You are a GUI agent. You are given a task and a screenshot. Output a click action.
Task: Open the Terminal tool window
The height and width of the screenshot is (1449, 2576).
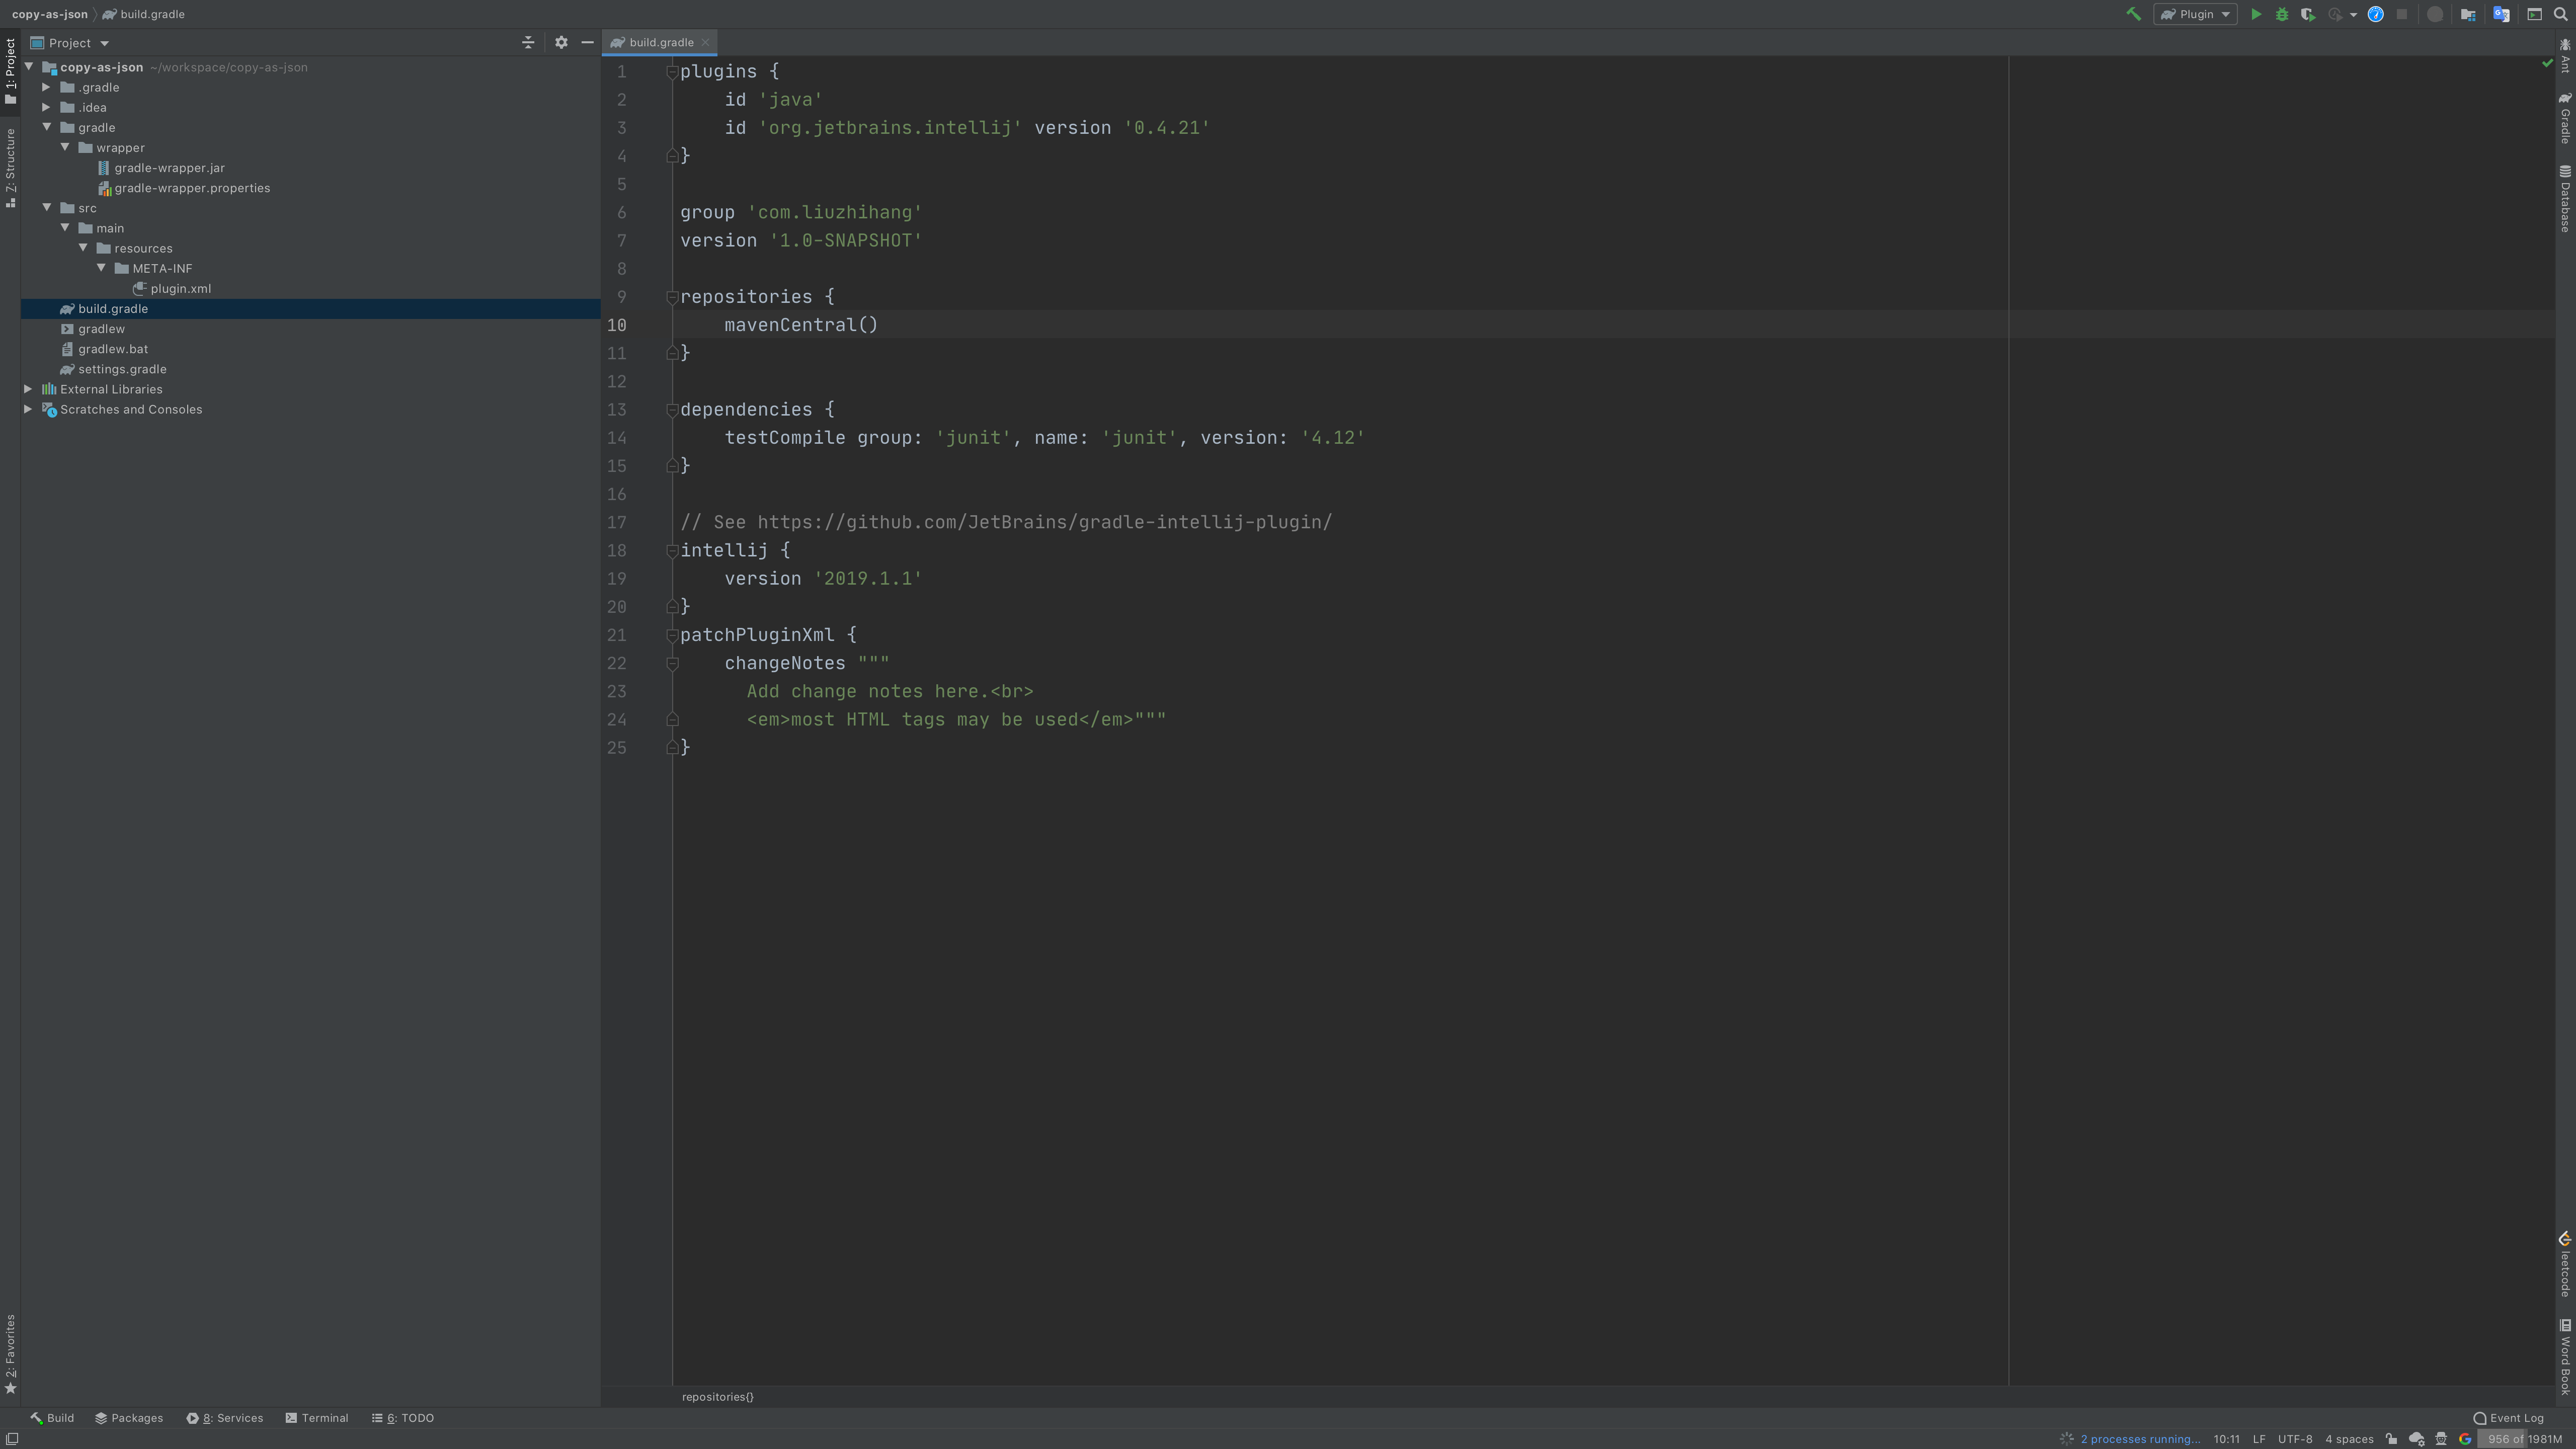[x=317, y=1418]
